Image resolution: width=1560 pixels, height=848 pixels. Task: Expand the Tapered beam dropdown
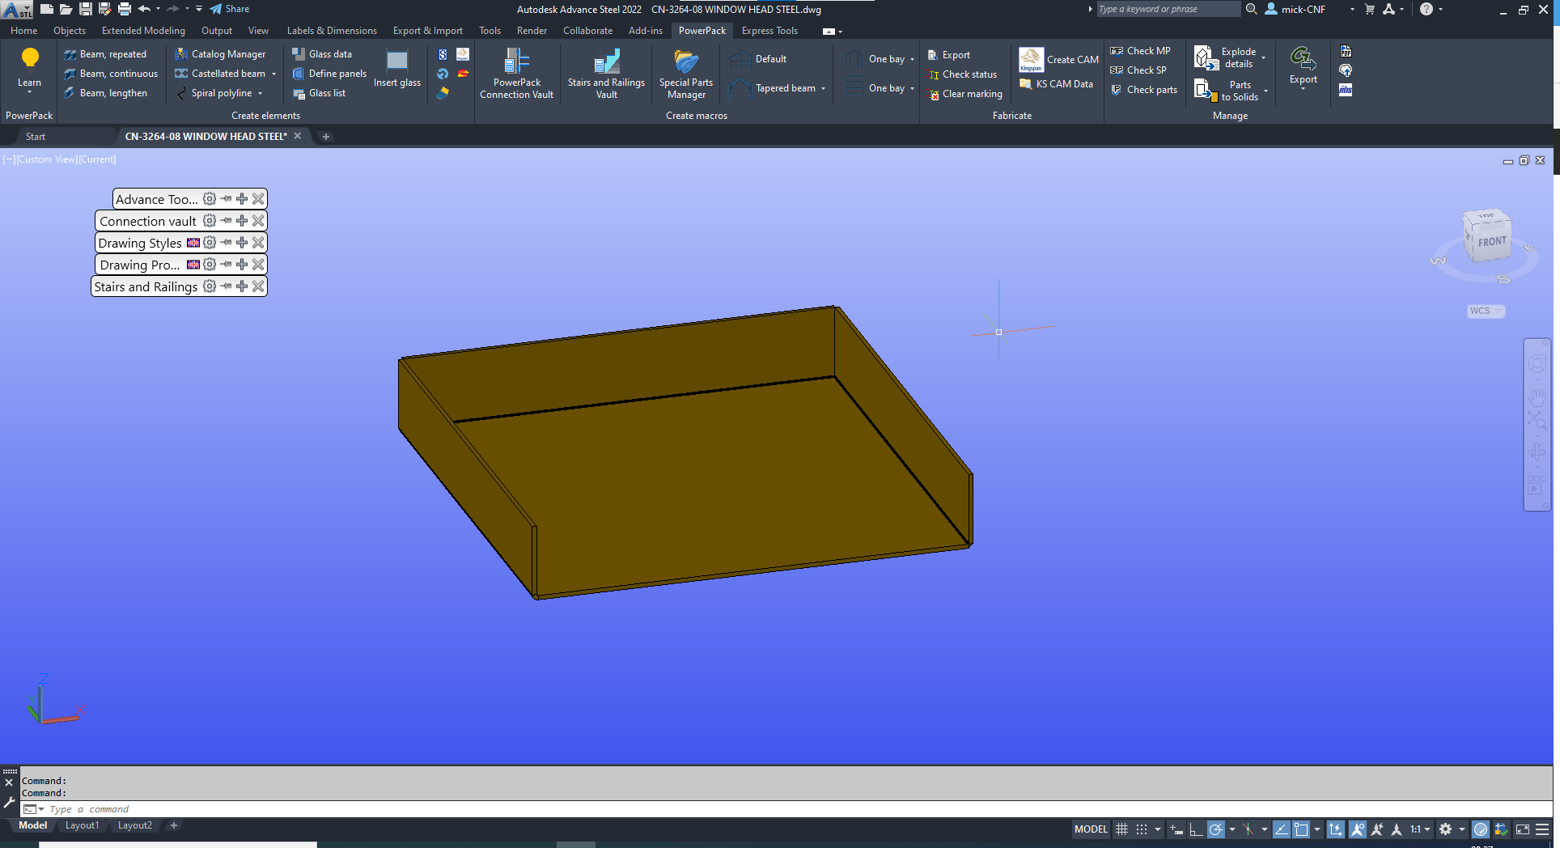[x=823, y=88]
